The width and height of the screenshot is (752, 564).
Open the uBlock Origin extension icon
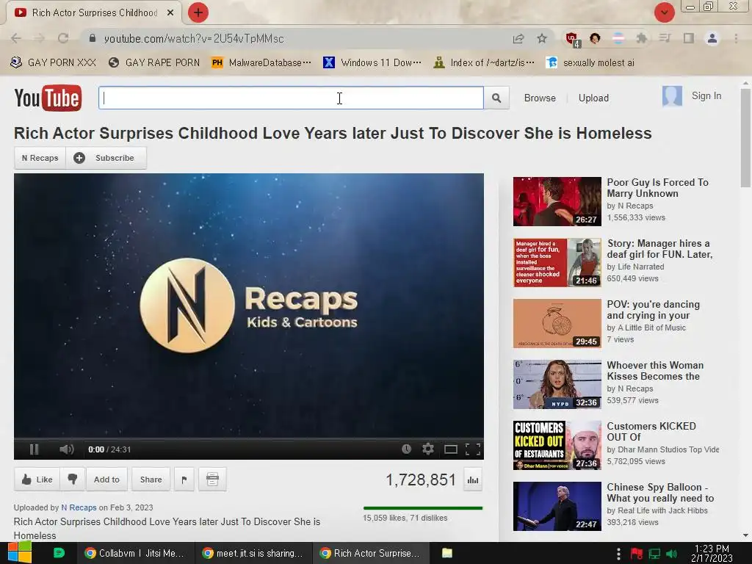572,39
